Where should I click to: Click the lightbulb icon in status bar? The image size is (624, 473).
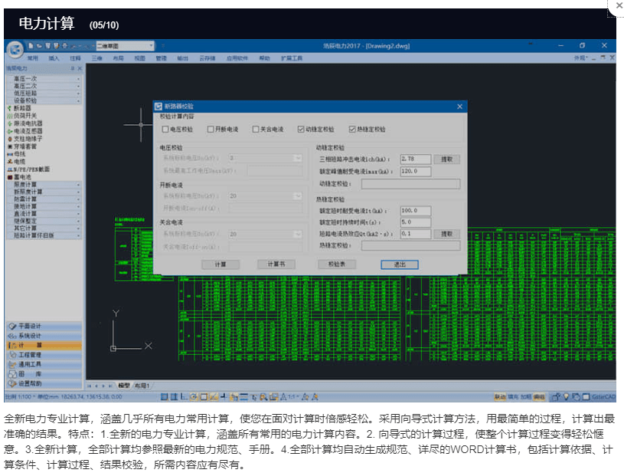click(566, 396)
